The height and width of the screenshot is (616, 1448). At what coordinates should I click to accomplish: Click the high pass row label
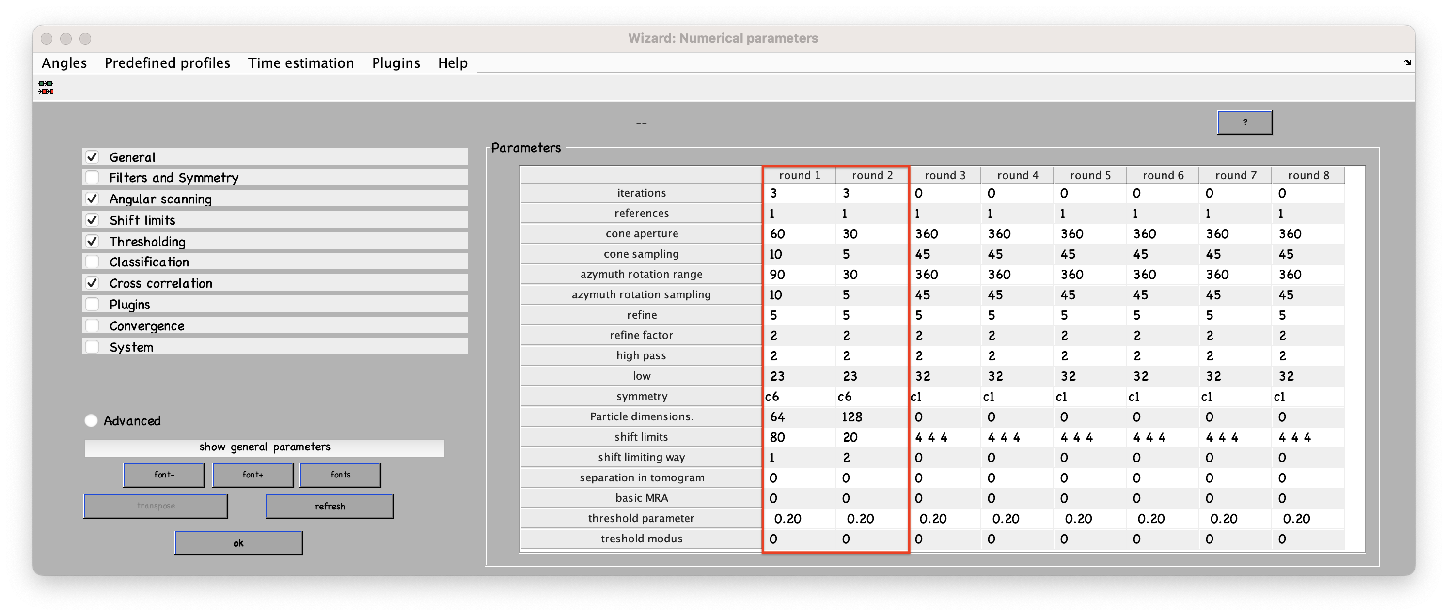[x=641, y=355]
